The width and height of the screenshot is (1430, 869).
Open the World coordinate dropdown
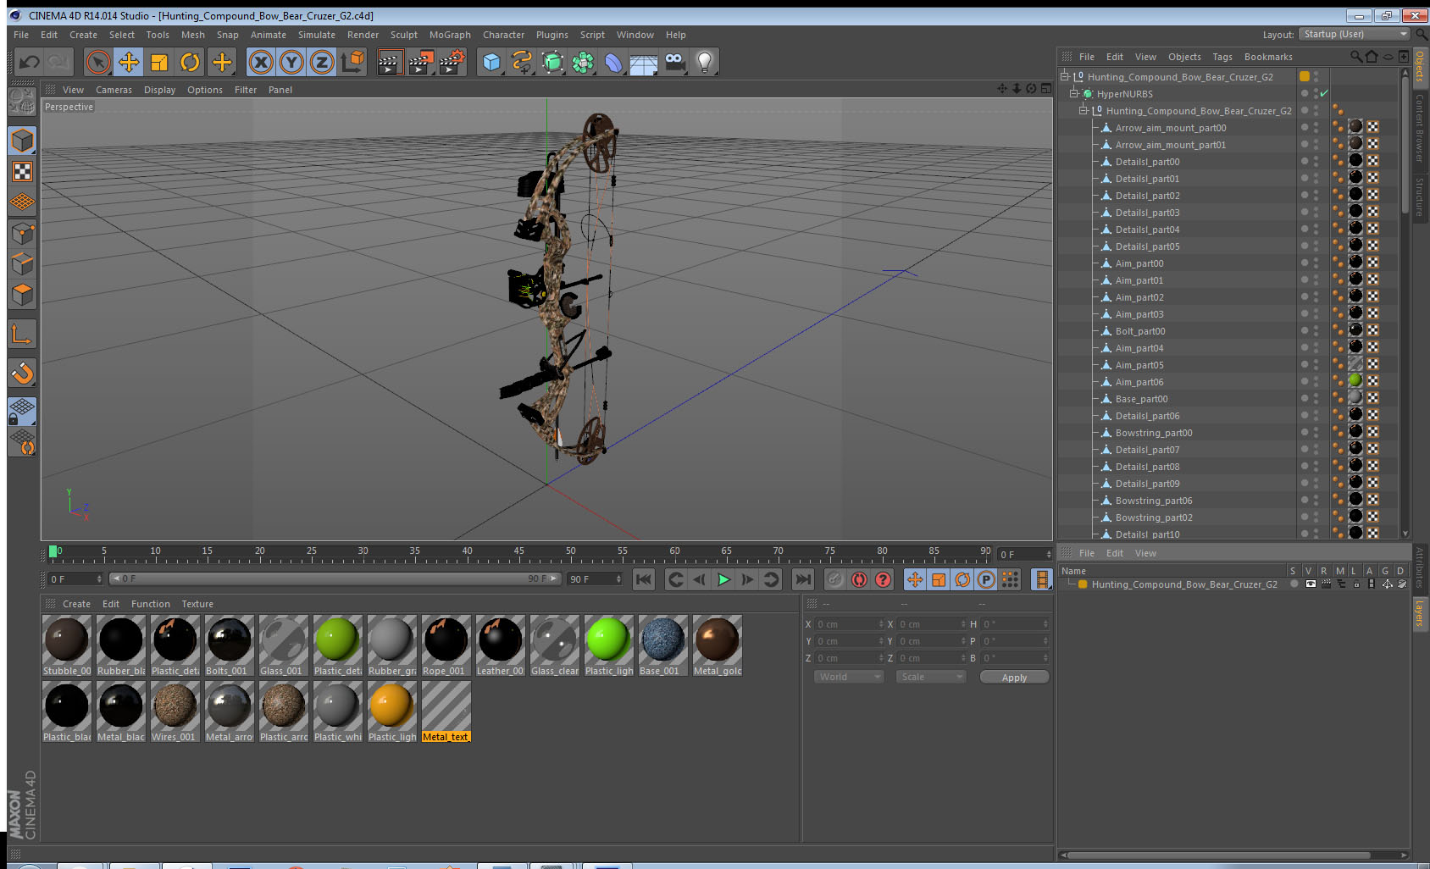pyautogui.click(x=849, y=677)
